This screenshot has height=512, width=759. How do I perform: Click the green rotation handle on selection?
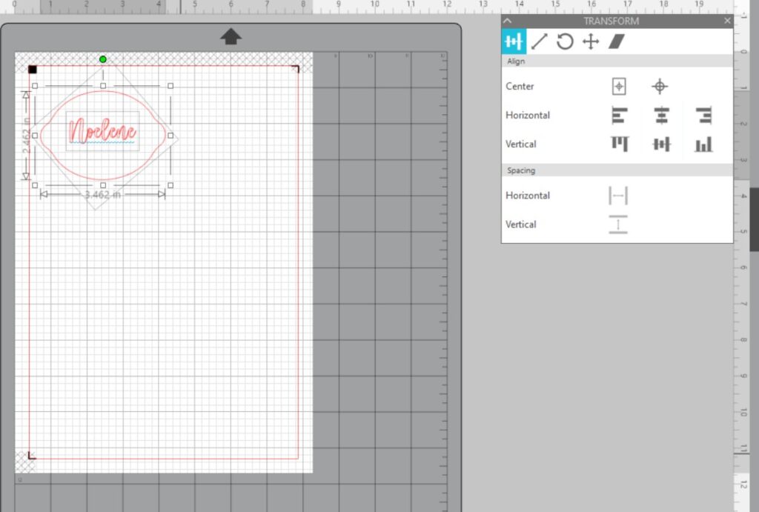click(103, 59)
